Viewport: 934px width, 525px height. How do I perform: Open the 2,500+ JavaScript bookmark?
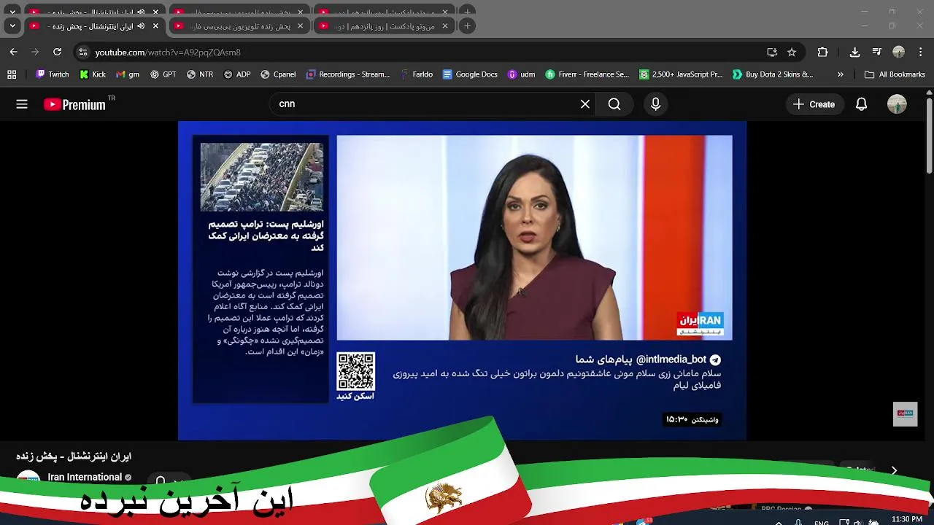point(681,74)
